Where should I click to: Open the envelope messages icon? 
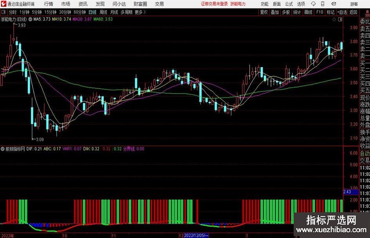pyautogui.click(x=334, y=4)
